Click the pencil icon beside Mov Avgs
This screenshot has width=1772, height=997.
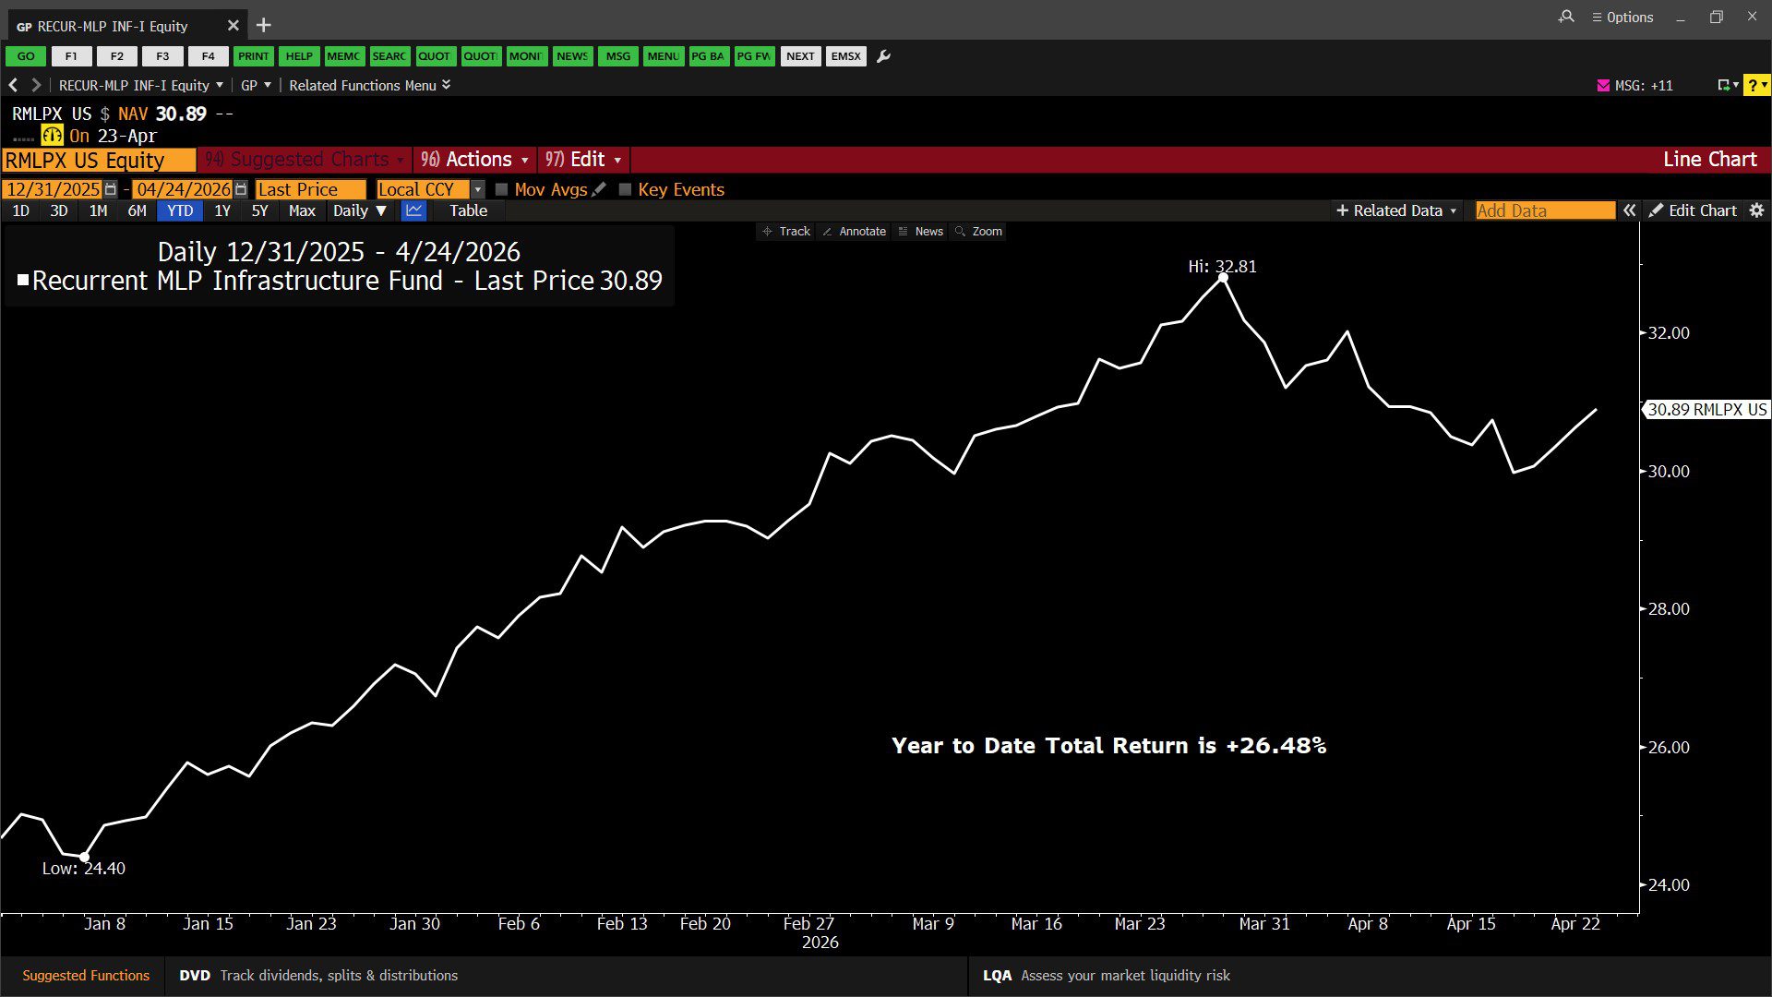coord(599,189)
